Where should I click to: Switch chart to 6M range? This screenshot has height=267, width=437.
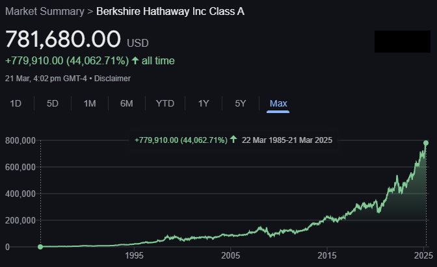coord(127,103)
